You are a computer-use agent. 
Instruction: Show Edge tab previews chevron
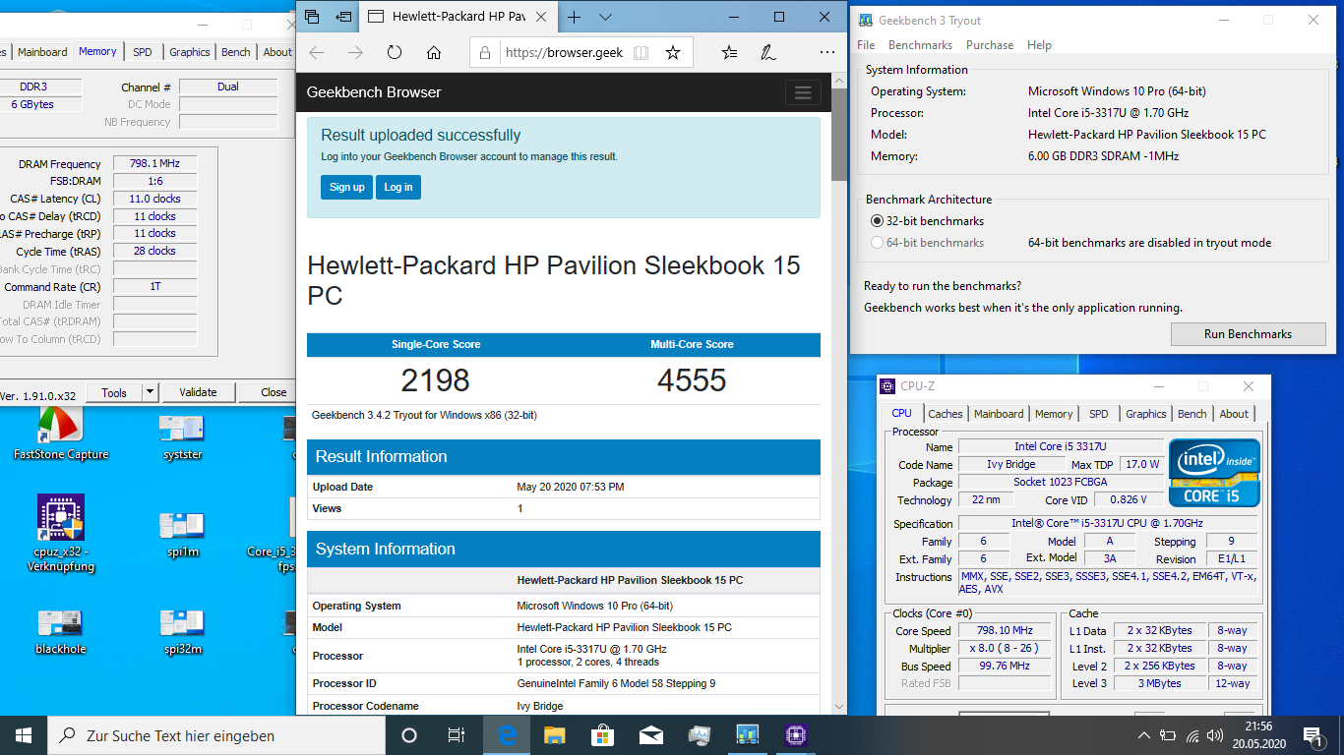[605, 17]
